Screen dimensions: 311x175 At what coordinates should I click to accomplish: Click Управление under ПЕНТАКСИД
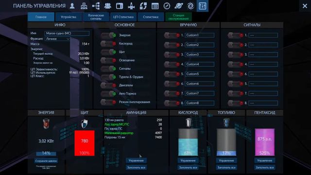pos(264,160)
